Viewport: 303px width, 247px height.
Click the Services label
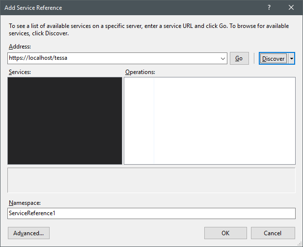pyautogui.click(x=20, y=72)
